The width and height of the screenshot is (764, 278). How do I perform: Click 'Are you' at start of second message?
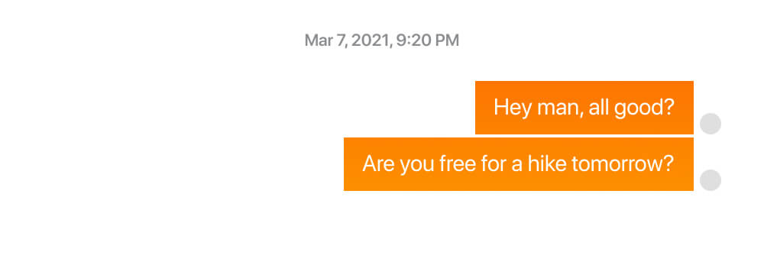point(398,164)
